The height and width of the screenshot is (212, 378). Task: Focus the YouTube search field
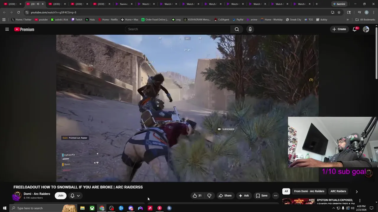point(178,29)
